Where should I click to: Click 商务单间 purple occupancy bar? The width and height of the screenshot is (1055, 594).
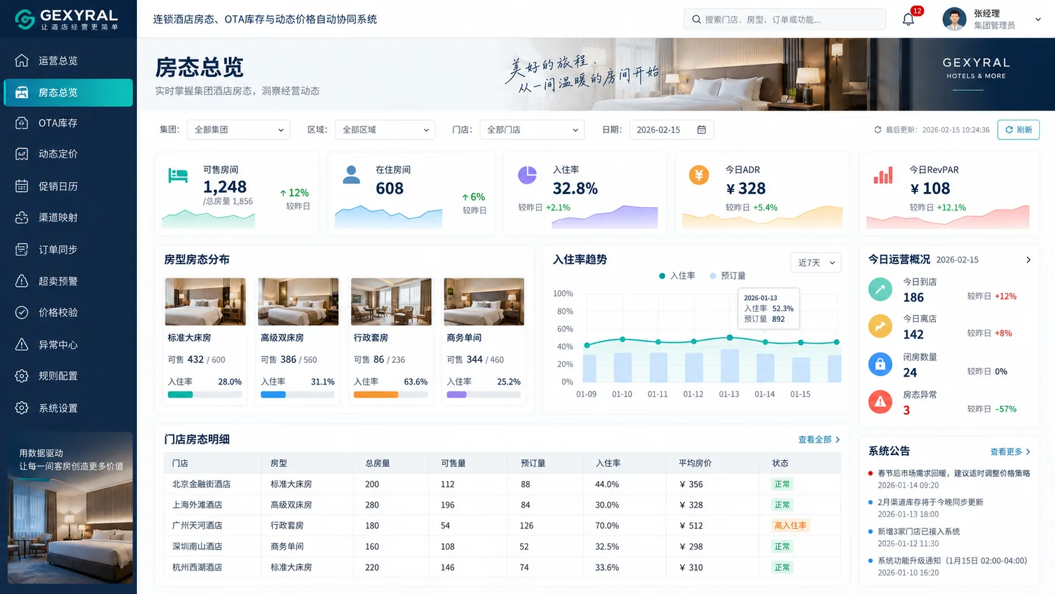point(483,395)
